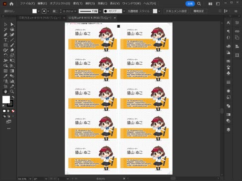
Task: Open the ウィンドウ(W) menu
Action: [x=131, y=3]
